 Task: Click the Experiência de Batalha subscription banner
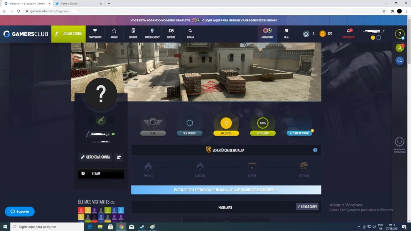(x=226, y=190)
